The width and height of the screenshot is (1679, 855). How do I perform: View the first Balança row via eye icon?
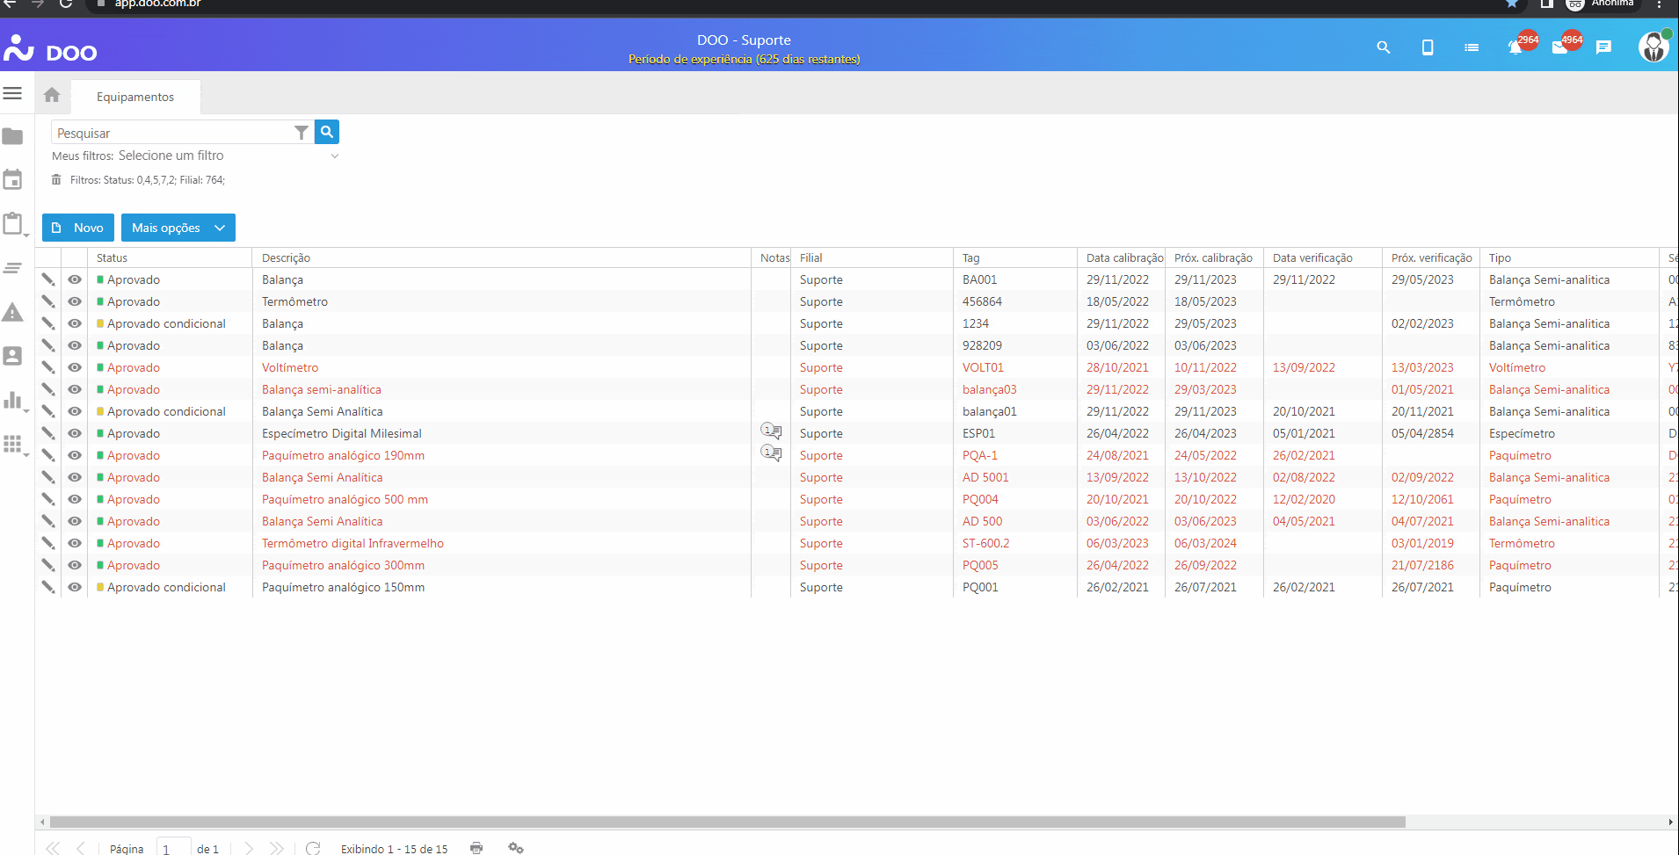point(75,279)
